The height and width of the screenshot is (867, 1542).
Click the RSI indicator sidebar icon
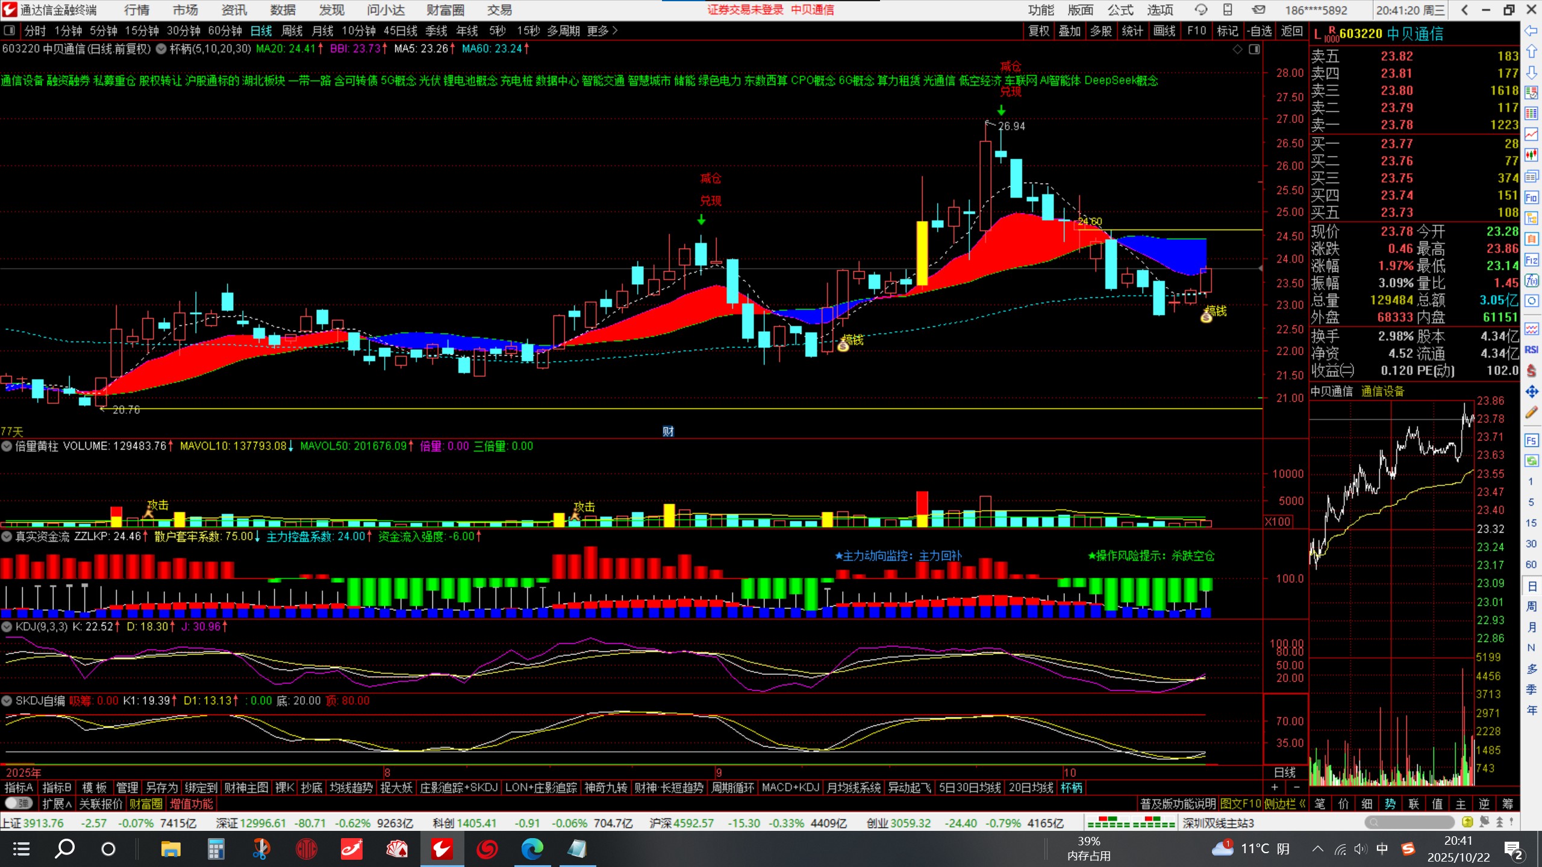[x=1531, y=350]
